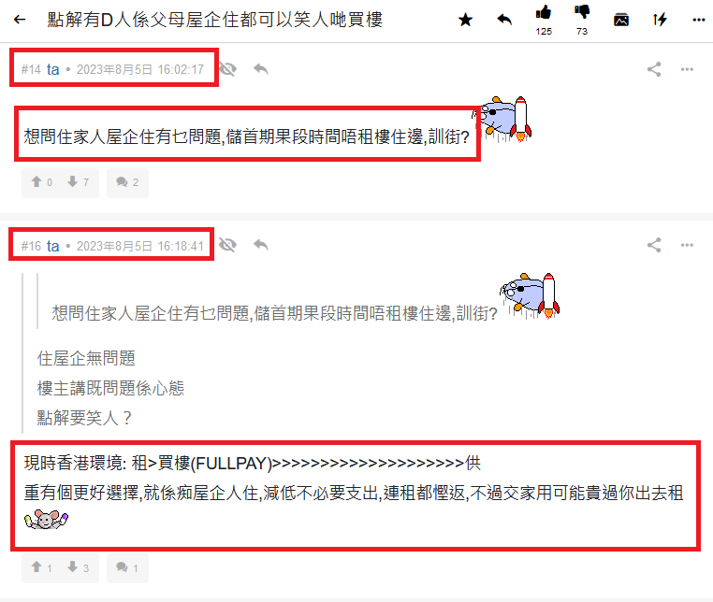
Task: Hide post #16 with crossed eye icon
Action: tap(227, 245)
